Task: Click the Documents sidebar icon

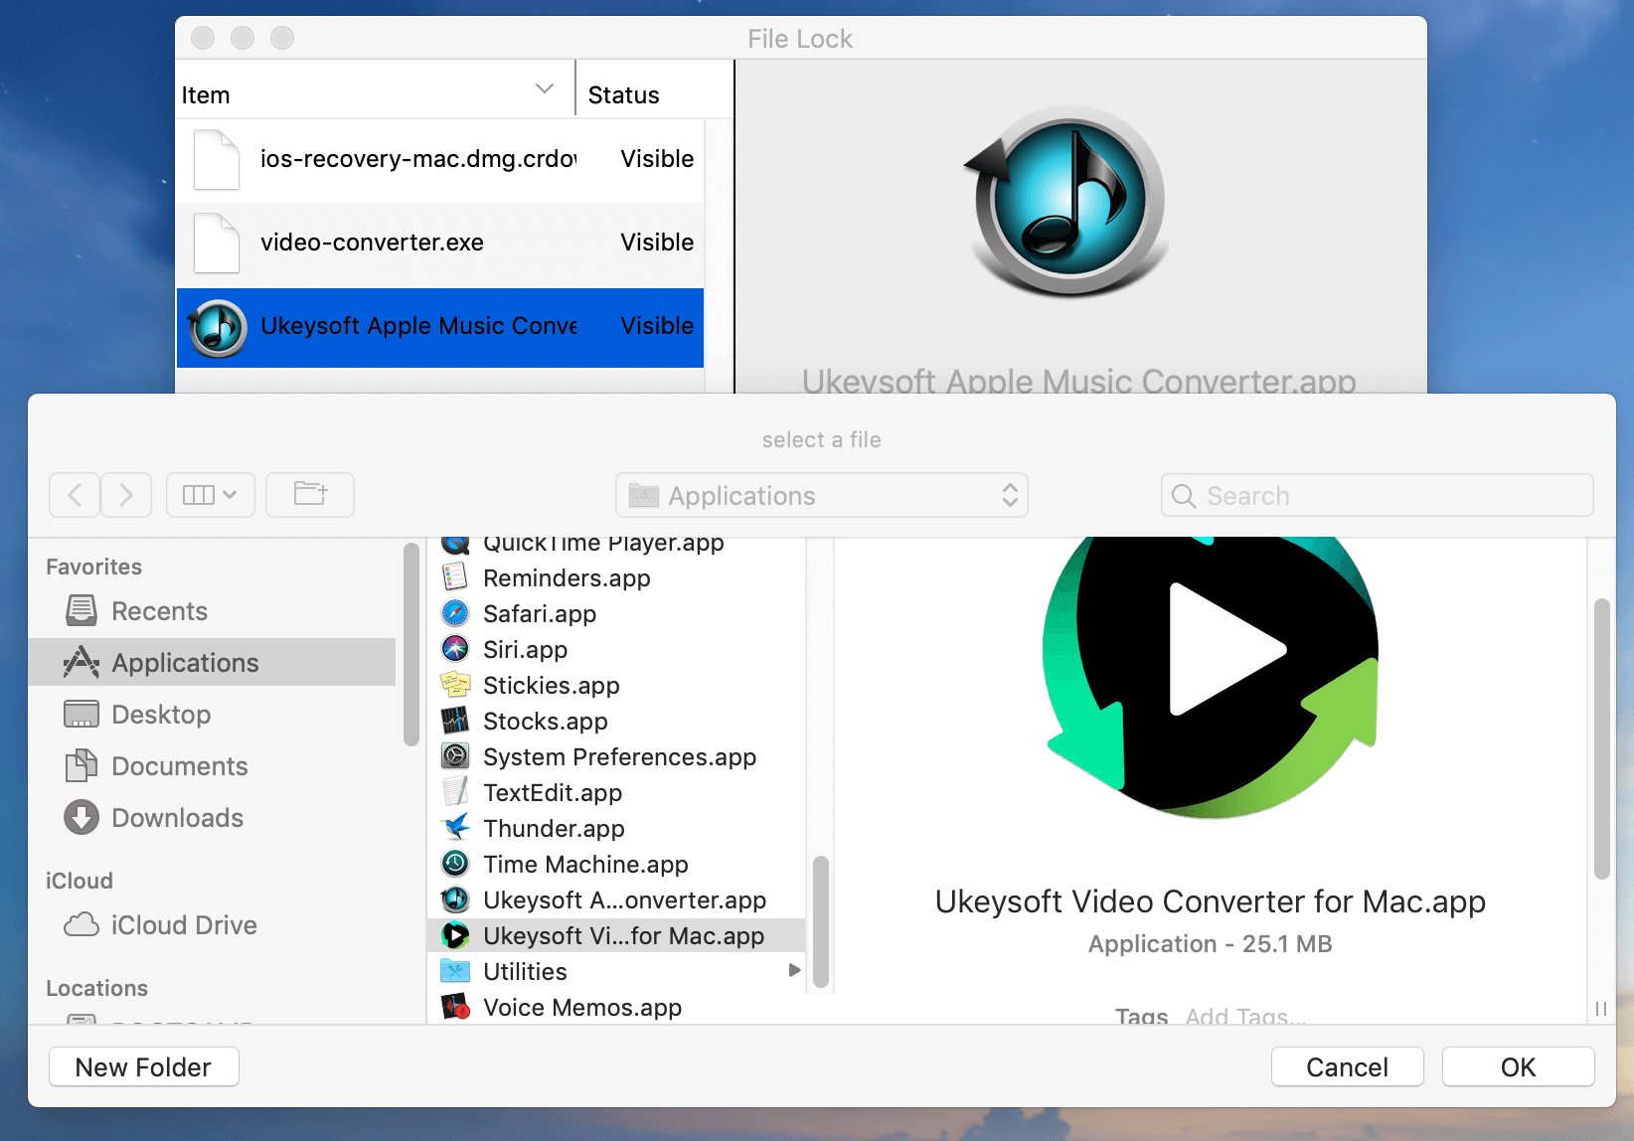Action: click(82, 765)
